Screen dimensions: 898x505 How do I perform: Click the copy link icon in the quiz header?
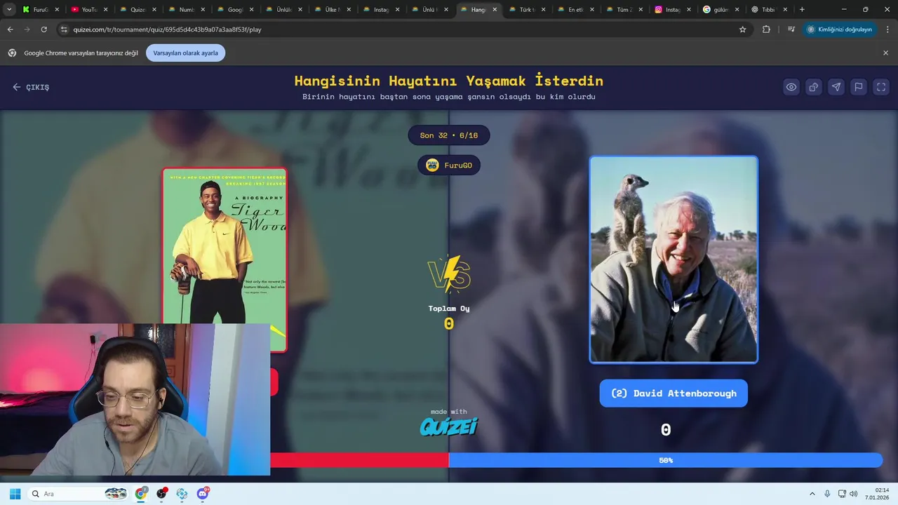[814, 87]
